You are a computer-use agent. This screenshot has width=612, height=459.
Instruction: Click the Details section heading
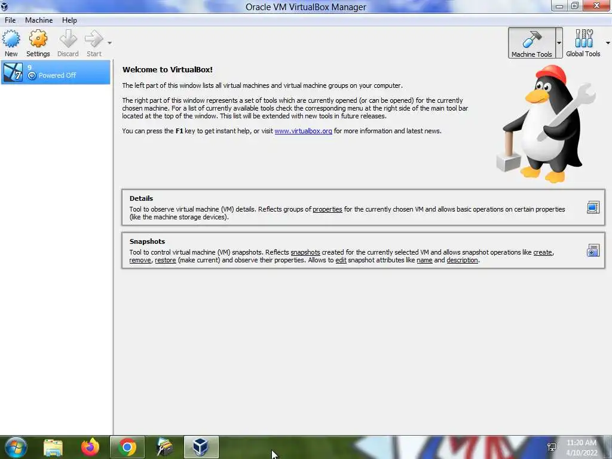141,198
